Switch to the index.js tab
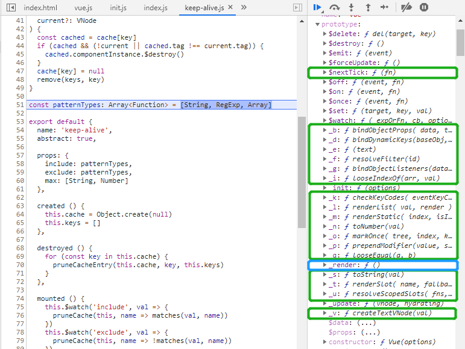The width and height of the screenshot is (465, 349). (156, 8)
